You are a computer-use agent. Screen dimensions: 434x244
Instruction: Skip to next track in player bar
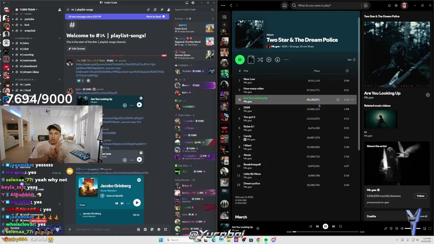point(334,226)
